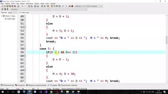The width and height of the screenshot is (168, 94).
Task: Open the notification center in system tray
Action: click(165, 92)
